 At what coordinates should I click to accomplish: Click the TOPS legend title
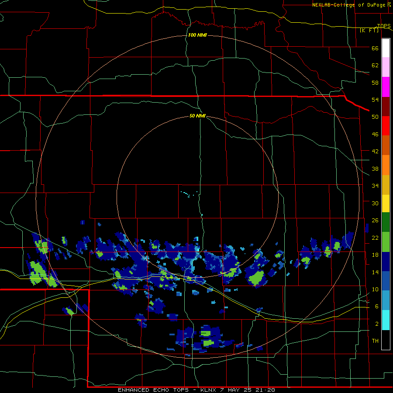pyautogui.click(x=384, y=26)
